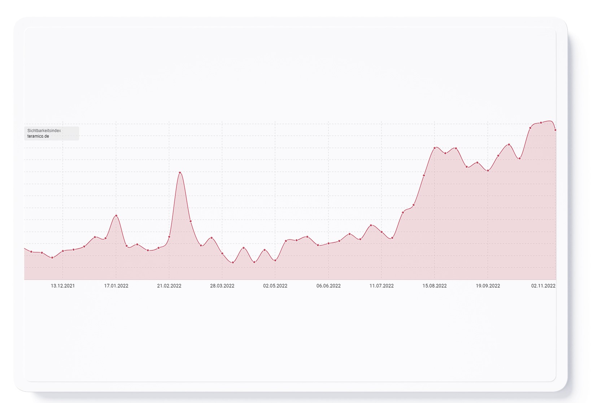Image resolution: width=597 pixels, height=403 pixels.
Task: Click the teramico.de legend entry
Action: click(x=38, y=136)
